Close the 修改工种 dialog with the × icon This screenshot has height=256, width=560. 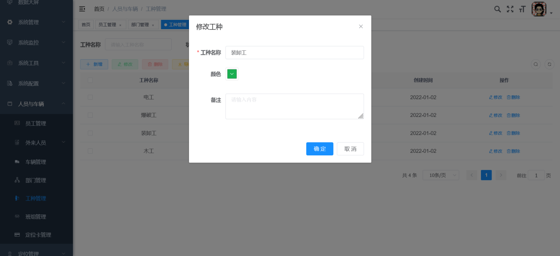tap(361, 26)
